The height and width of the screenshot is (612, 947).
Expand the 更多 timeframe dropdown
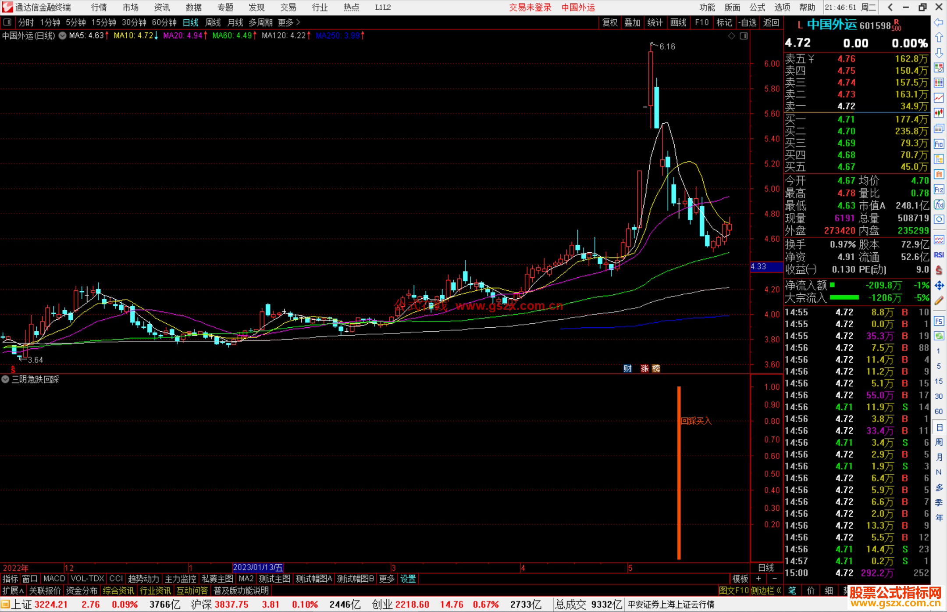point(289,22)
